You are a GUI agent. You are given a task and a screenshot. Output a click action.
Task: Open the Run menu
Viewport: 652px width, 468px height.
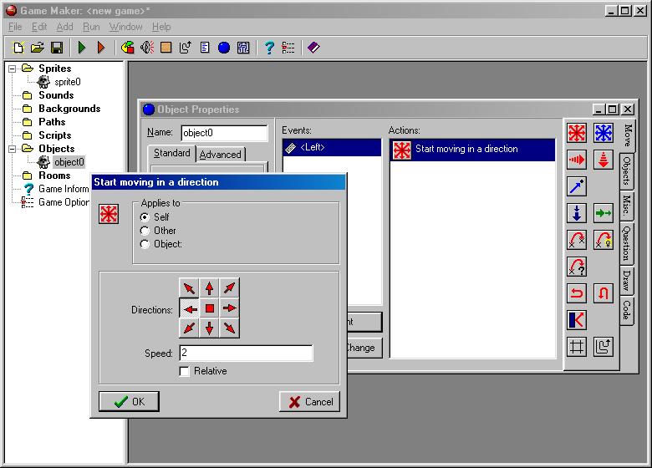click(91, 27)
